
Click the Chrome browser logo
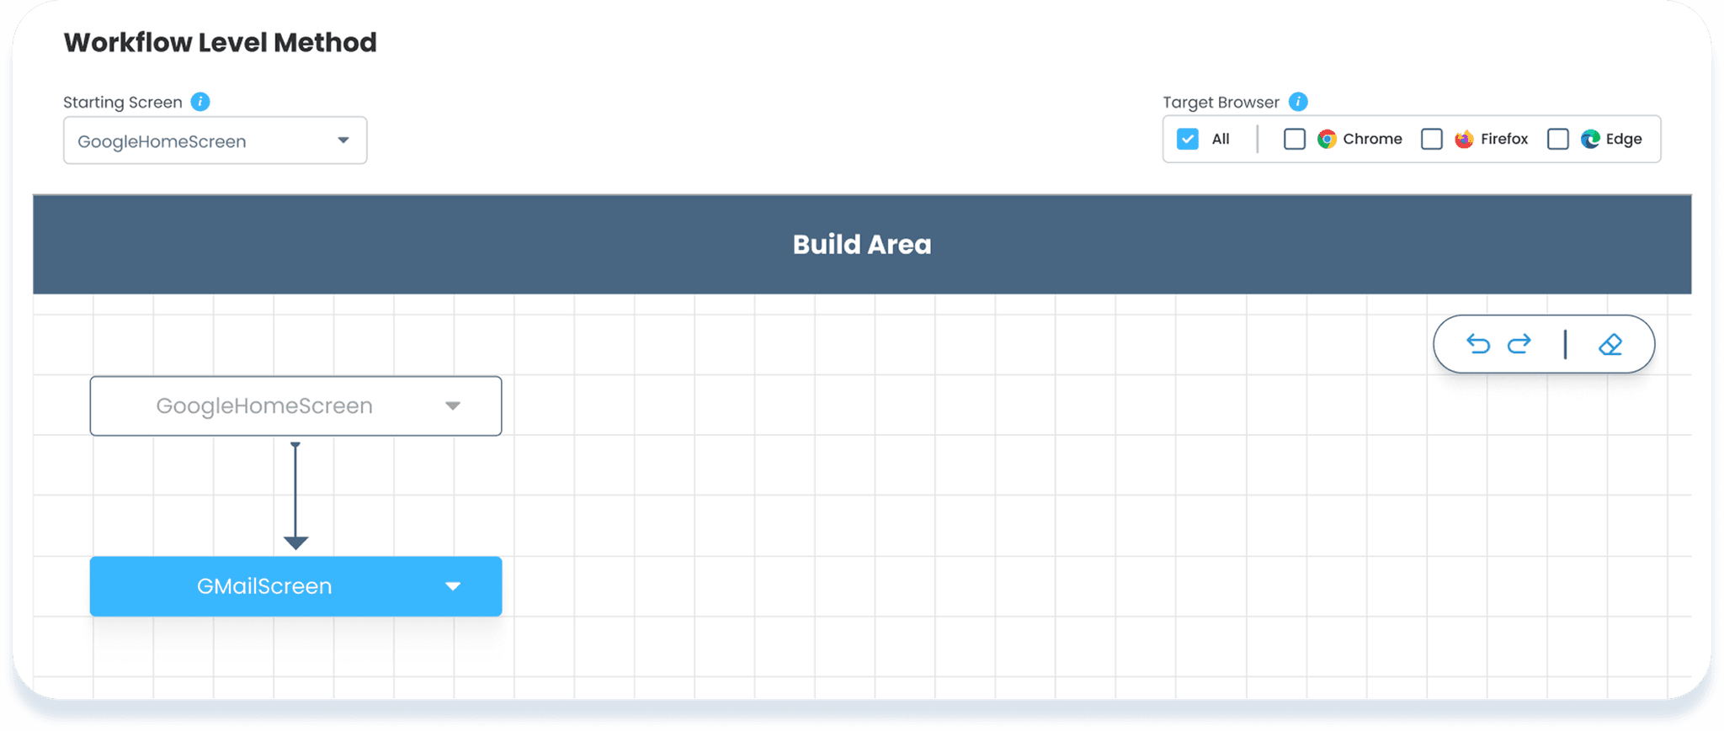(1327, 139)
